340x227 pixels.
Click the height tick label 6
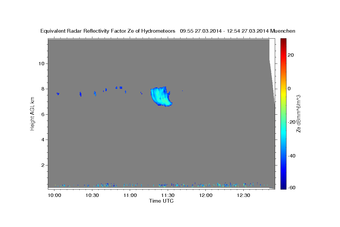tap(43, 114)
